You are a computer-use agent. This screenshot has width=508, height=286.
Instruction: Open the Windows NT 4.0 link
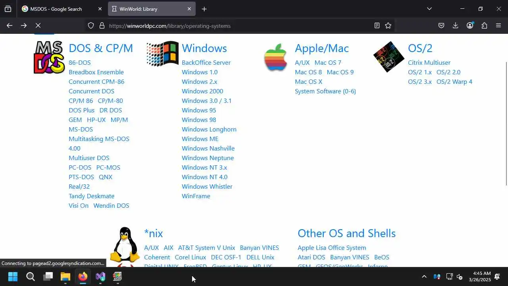click(205, 177)
